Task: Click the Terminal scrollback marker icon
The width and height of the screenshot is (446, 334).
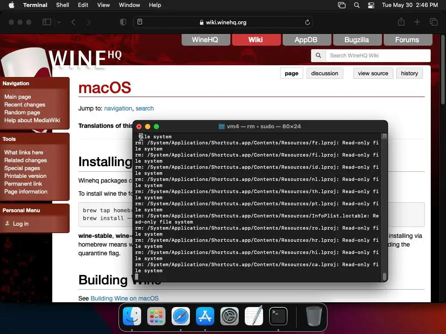Action: coord(385,136)
